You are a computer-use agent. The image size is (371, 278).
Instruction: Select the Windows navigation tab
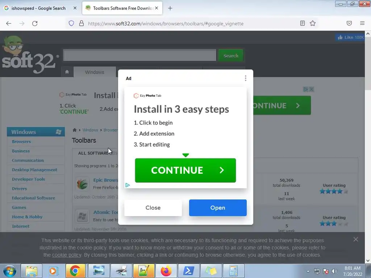95,72
